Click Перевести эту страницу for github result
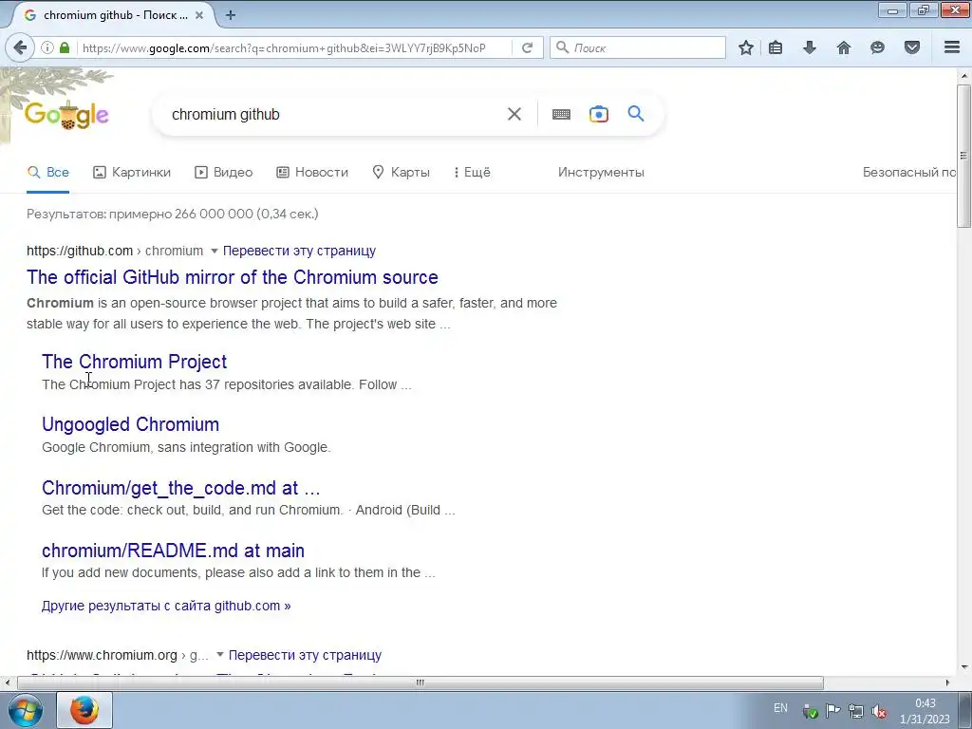Screen dimensions: 972x729 (299, 251)
